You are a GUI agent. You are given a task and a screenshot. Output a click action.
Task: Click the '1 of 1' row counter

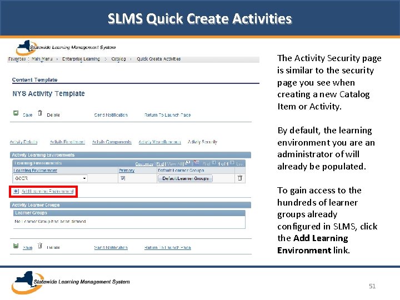[223, 164]
